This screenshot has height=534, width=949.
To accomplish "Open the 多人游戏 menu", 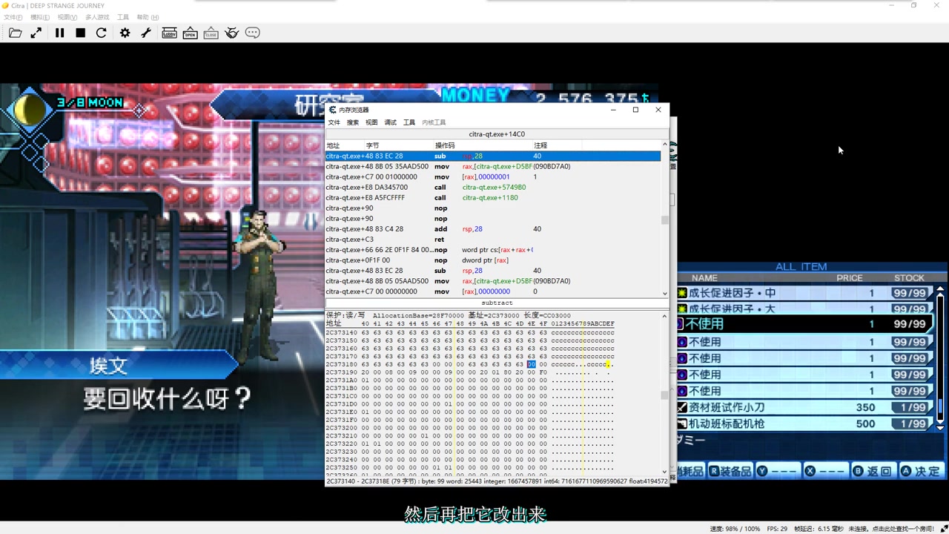I will pyautogui.click(x=97, y=17).
